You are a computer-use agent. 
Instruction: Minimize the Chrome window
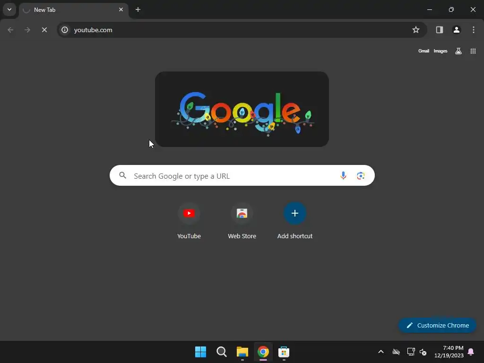click(429, 9)
